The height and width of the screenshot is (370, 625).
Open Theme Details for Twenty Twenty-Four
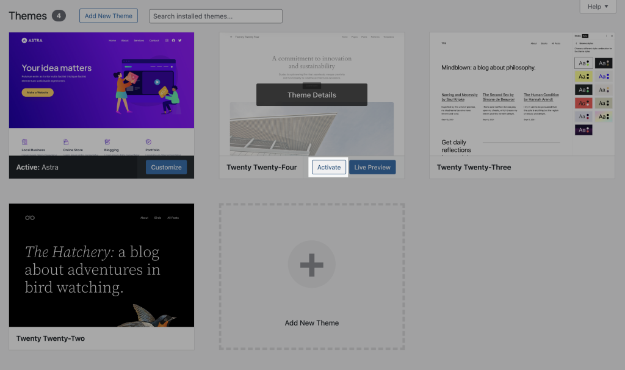(311, 95)
